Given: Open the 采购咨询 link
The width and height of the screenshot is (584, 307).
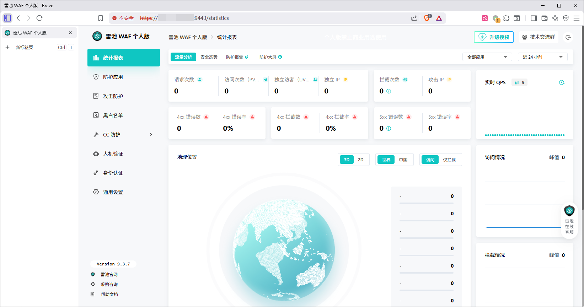Looking at the screenshot, I should (x=109, y=284).
